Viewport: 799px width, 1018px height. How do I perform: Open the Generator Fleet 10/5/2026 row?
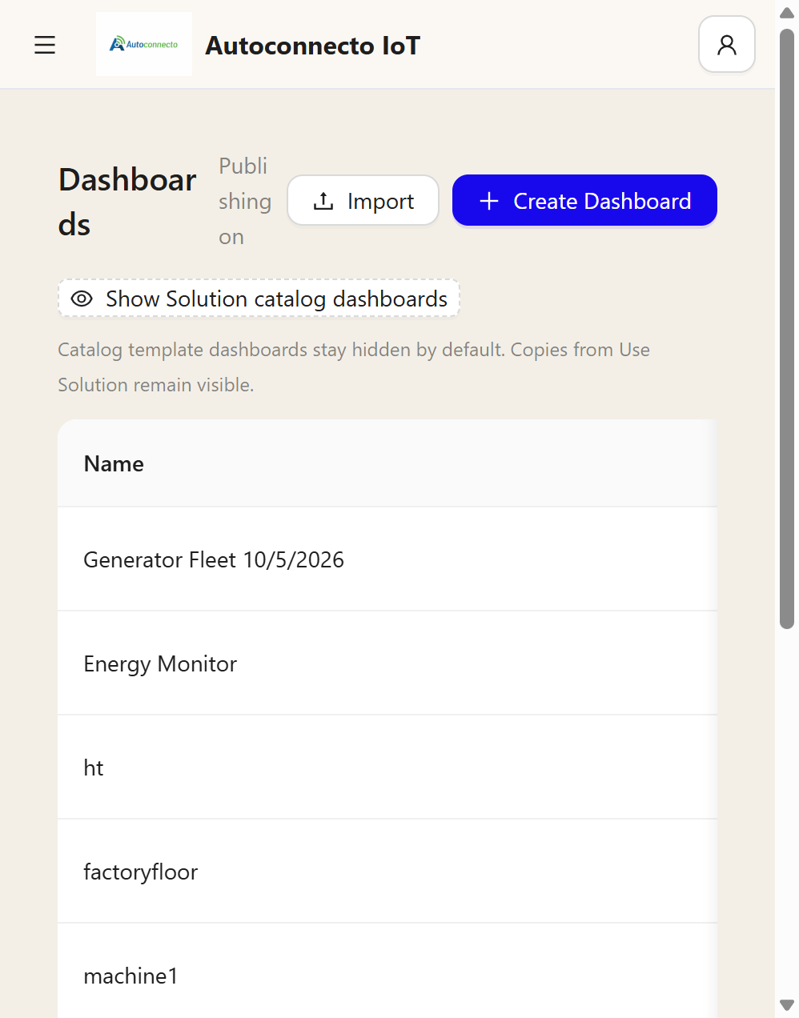387,559
